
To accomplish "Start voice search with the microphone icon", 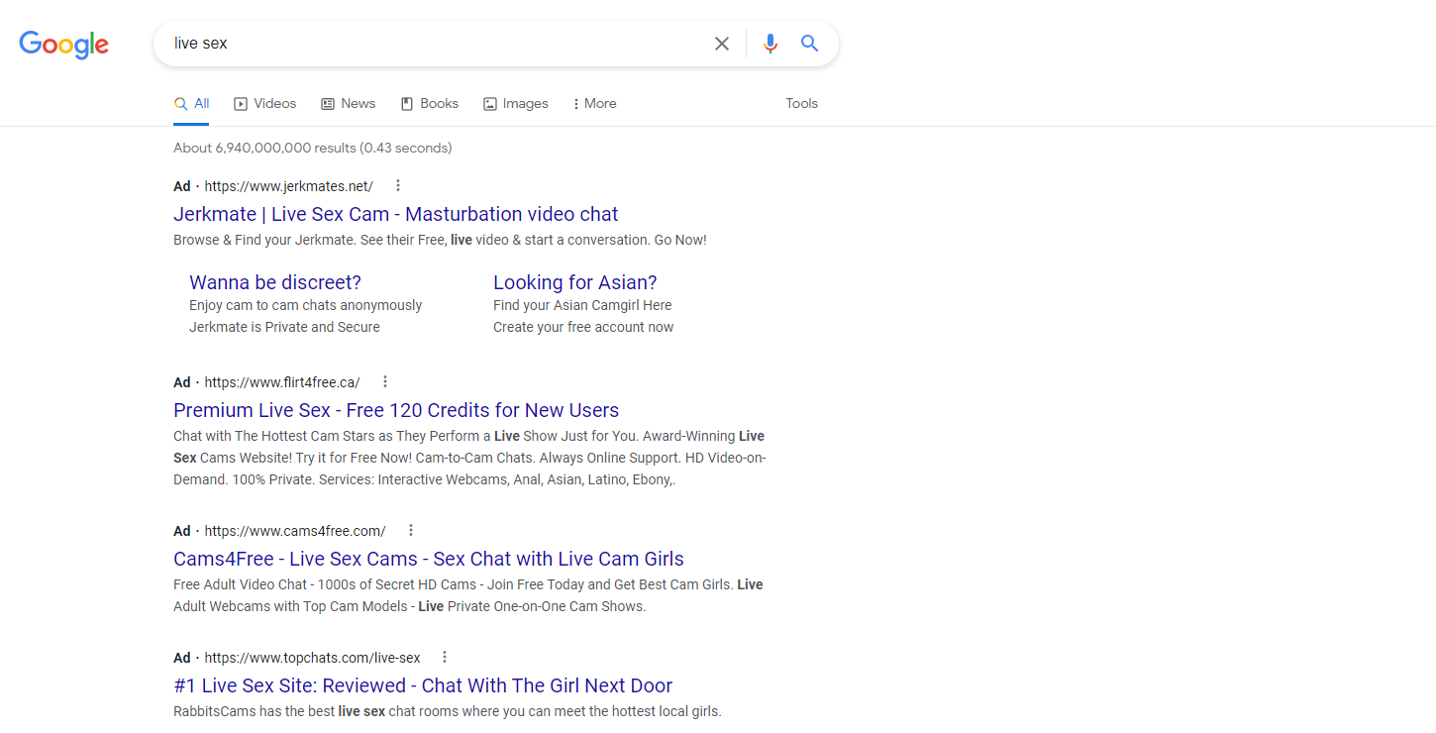I will [x=770, y=44].
